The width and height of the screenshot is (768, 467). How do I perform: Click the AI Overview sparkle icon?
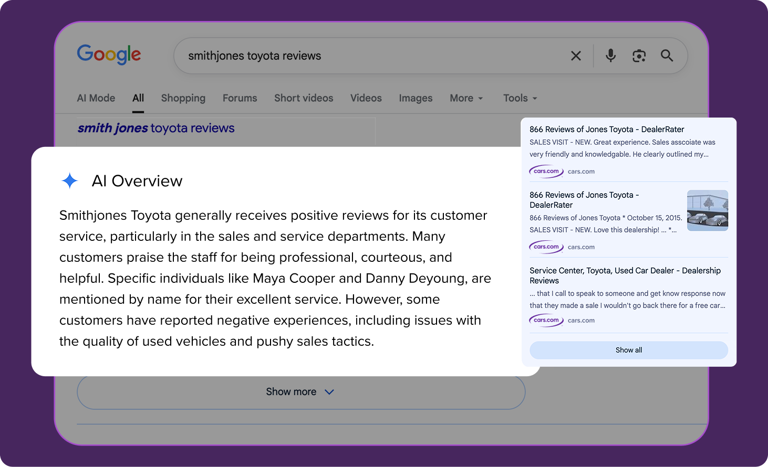point(69,181)
